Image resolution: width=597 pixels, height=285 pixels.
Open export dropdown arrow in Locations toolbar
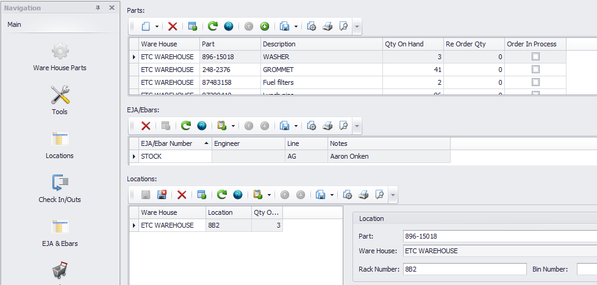pyautogui.click(x=332, y=195)
